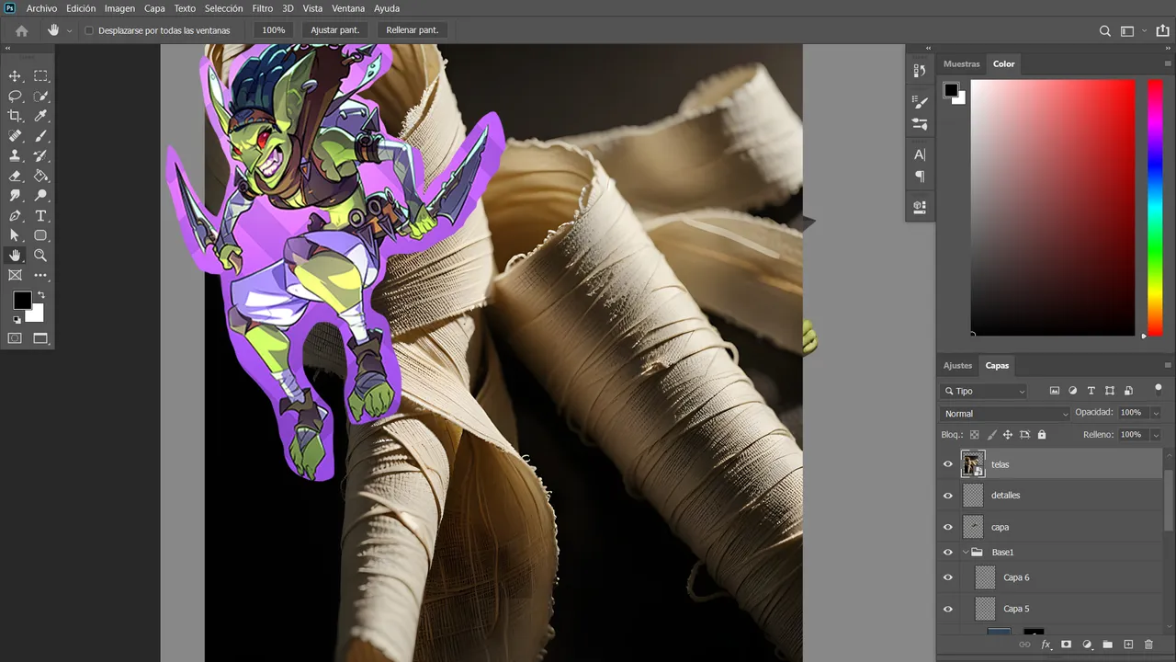The image size is (1176, 662).
Task: Select the Move tool
Action: click(x=15, y=76)
